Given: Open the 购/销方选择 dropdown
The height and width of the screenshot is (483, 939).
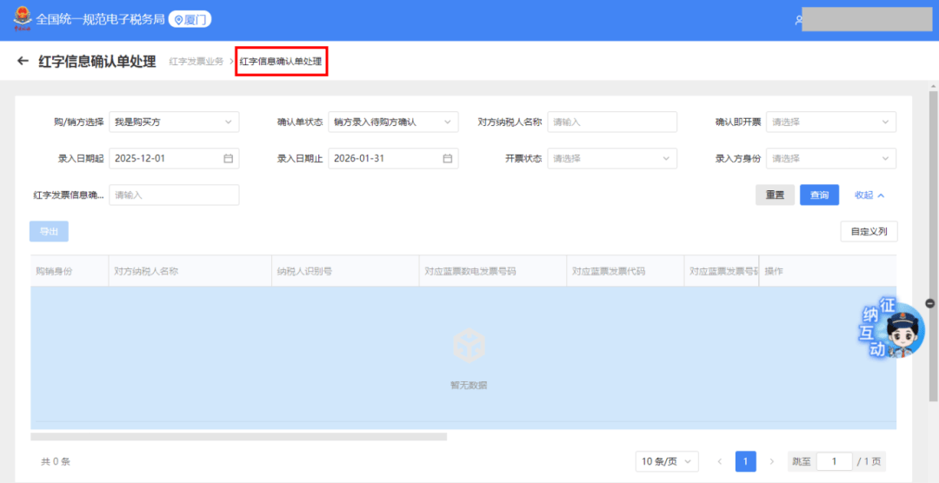Looking at the screenshot, I should (175, 122).
